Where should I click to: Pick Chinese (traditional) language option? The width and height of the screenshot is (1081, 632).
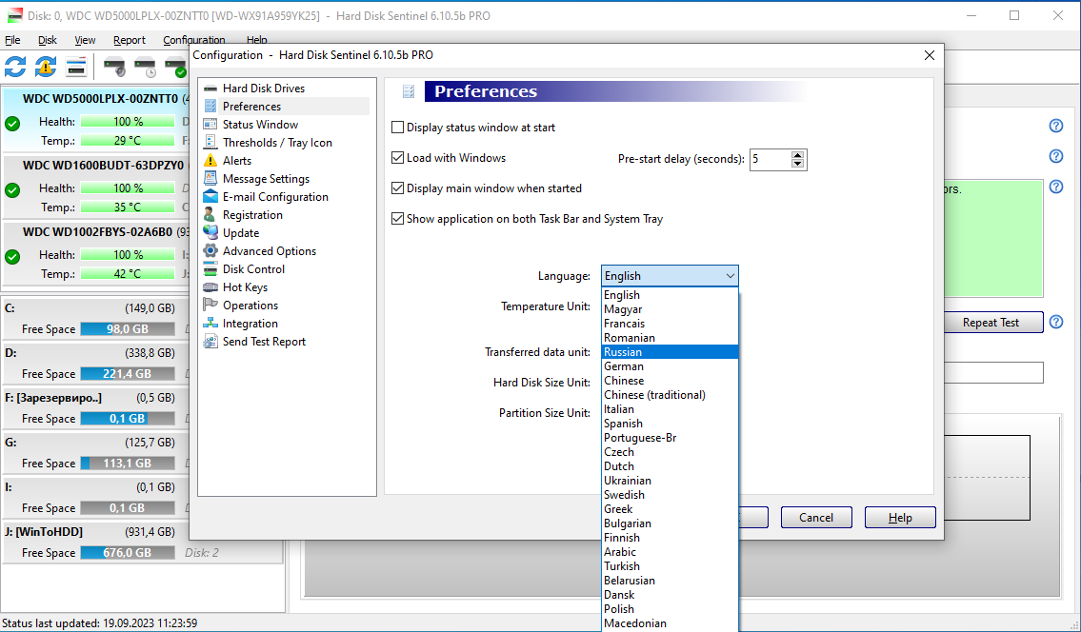(x=670, y=395)
